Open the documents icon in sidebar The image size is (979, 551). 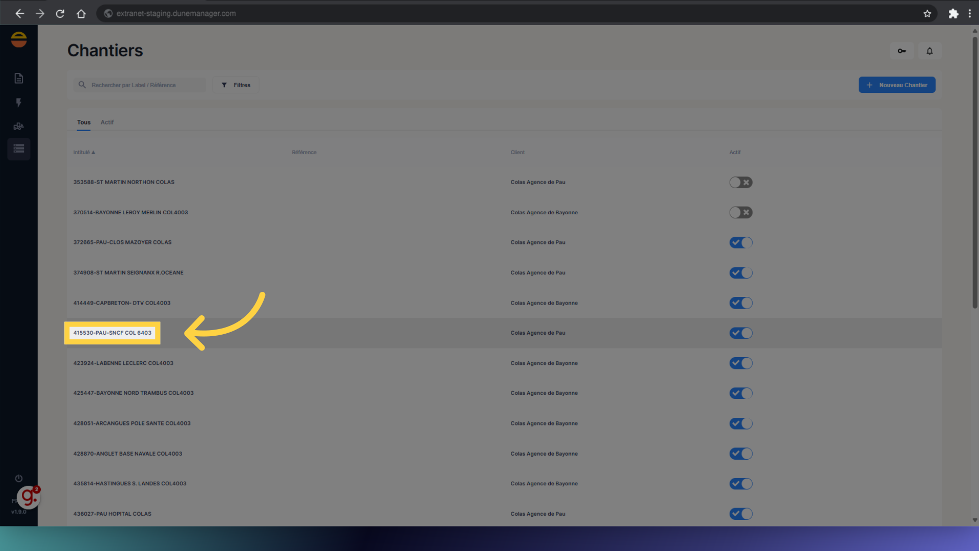pyautogui.click(x=19, y=78)
